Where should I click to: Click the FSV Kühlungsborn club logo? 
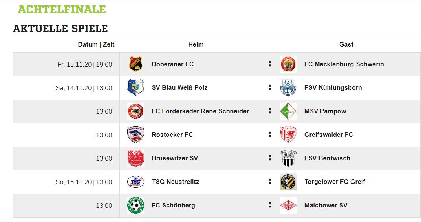click(x=288, y=87)
